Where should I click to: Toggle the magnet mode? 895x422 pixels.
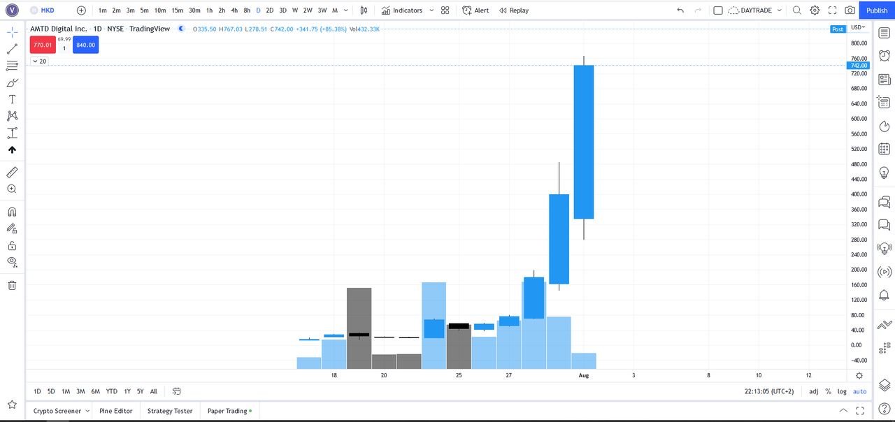pyautogui.click(x=12, y=212)
